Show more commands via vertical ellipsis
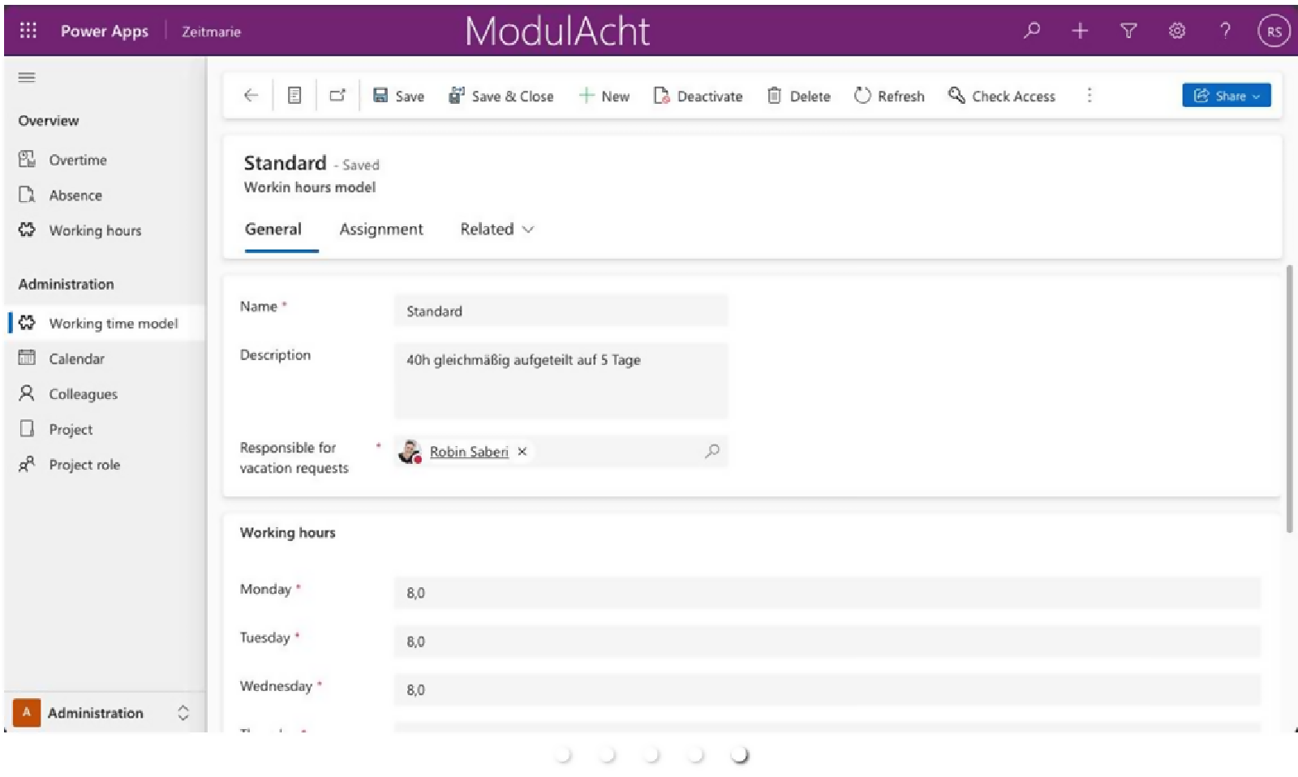This screenshot has width=1298, height=777. 1089,96
